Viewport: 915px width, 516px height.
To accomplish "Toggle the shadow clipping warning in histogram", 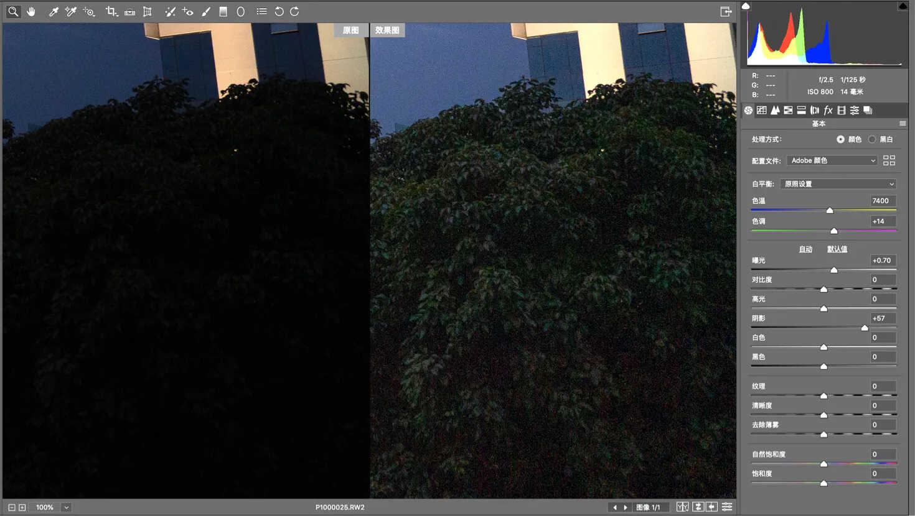I will pyautogui.click(x=746, y=6).
